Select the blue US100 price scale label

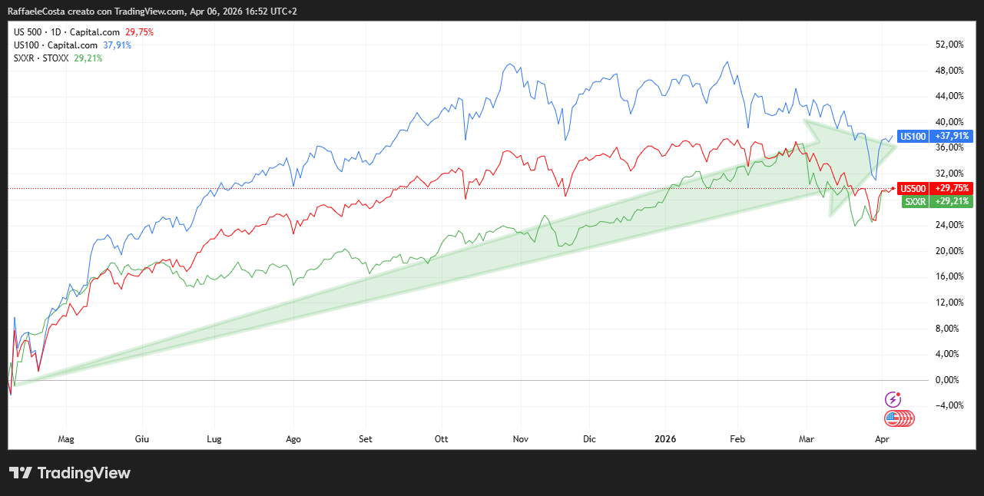[x=913, y=136]
